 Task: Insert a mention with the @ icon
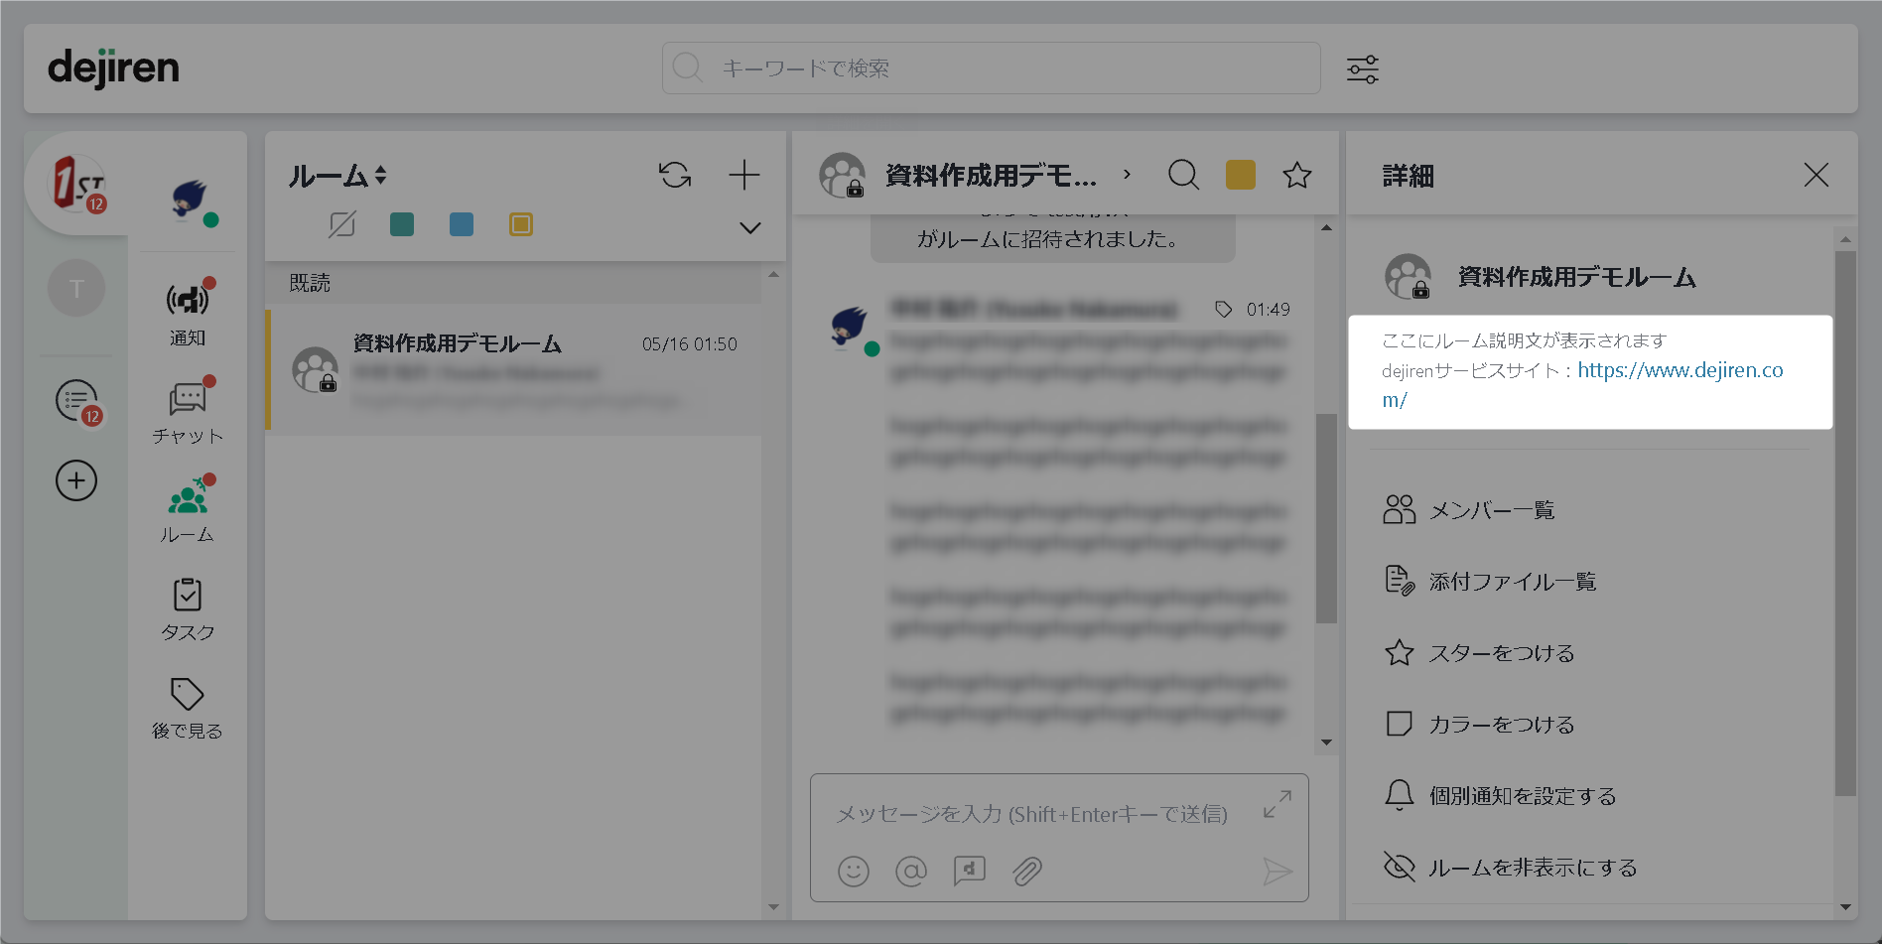910,872
